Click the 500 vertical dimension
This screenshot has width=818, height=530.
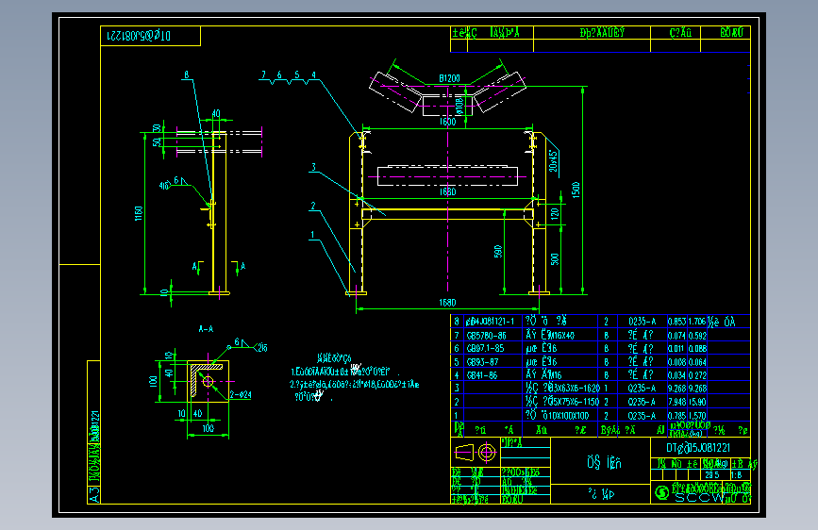(x=555, y=258)
